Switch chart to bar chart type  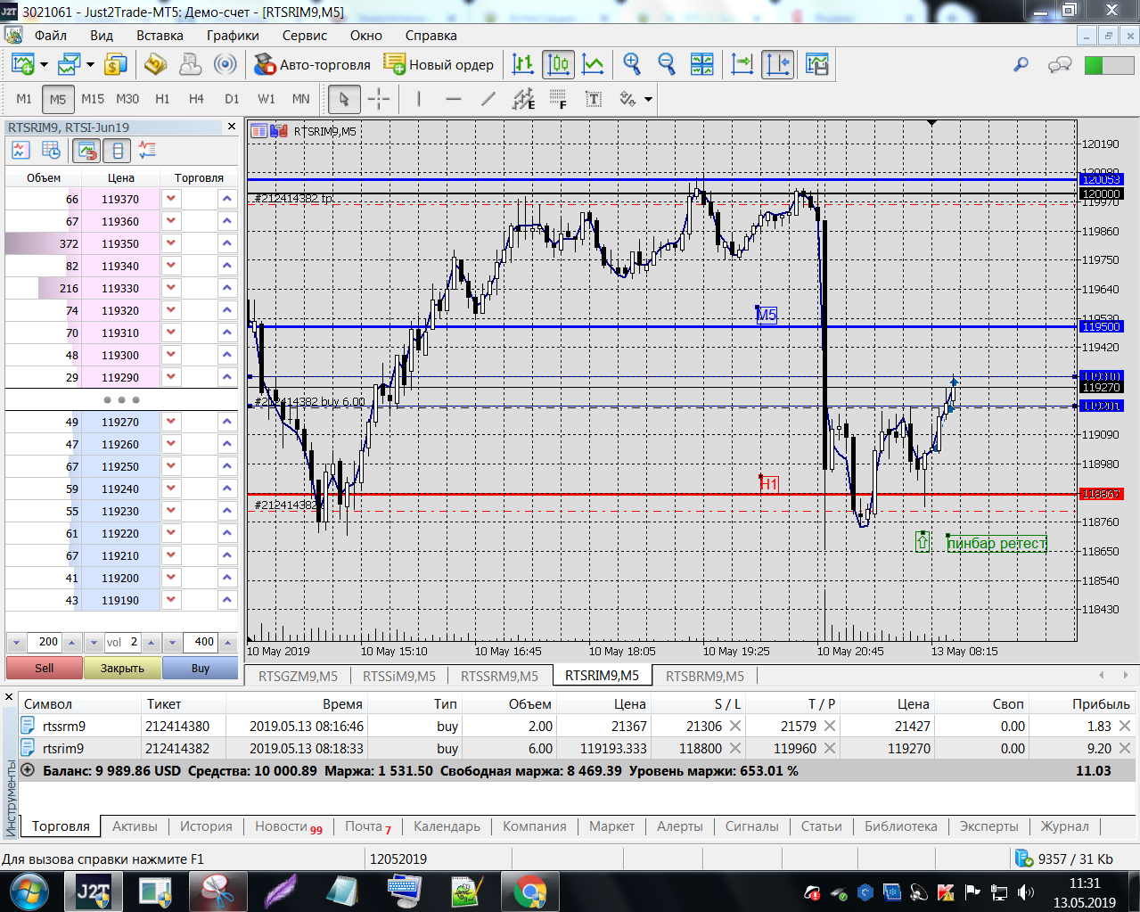523,64
